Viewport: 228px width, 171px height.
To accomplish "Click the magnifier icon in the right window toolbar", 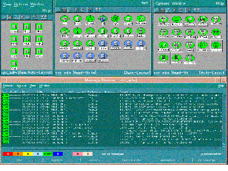I will (188, 10).
